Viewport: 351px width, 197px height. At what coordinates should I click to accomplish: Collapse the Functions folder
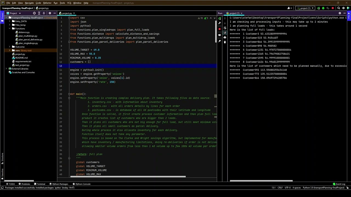(10, 28)
